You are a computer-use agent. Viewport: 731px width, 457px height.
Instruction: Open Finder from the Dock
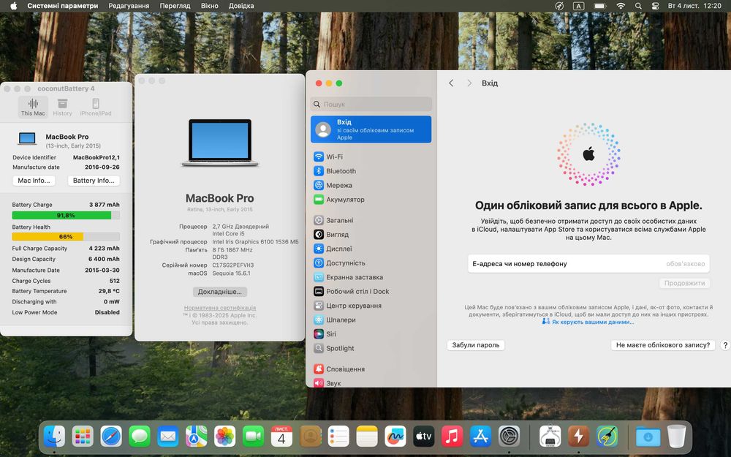(54, 437)
